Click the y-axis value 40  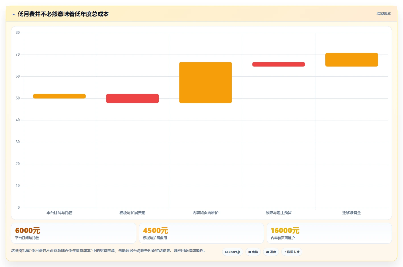pyautogui.click(x=18, y=120)
